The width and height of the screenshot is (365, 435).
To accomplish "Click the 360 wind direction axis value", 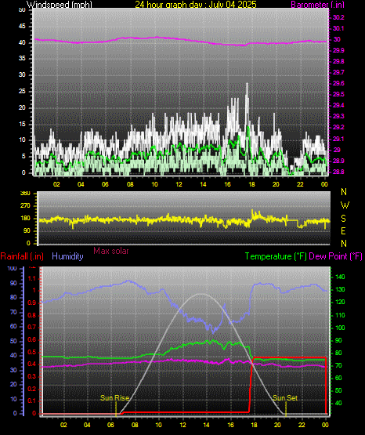I will point(25,194).
